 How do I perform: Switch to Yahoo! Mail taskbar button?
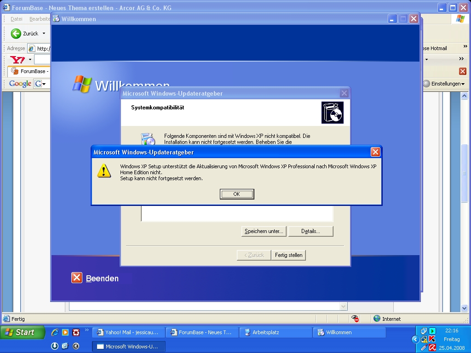[129, 332]
